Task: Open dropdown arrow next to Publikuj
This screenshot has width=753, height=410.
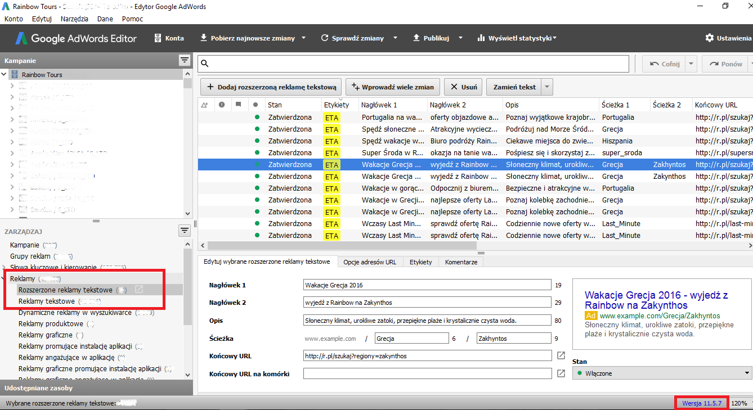Action: pyautogui.click(x=460, y=38)
